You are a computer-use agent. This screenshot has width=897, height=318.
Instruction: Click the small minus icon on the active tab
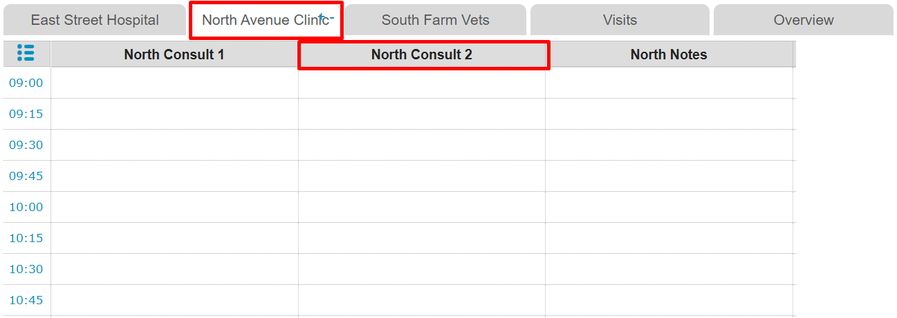click(x=331, y=17)
